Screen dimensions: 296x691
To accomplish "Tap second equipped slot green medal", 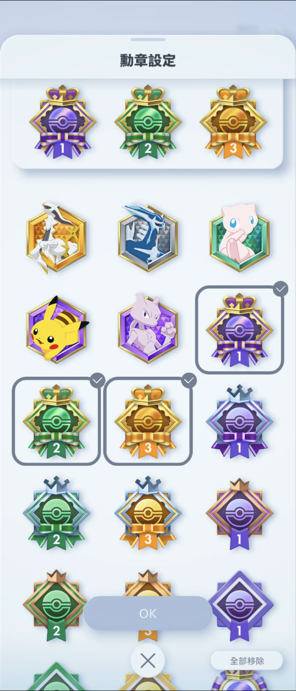I will click(148, 122).
